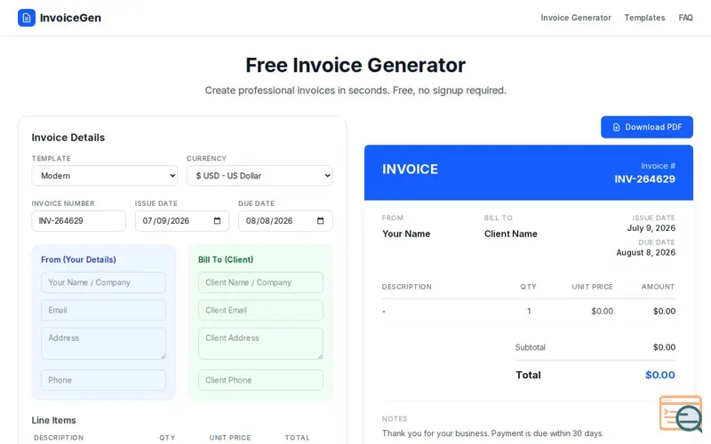Click the 'Line Items' section heading
This screenshot has width=711, height=444.
(x=53, y=420)
